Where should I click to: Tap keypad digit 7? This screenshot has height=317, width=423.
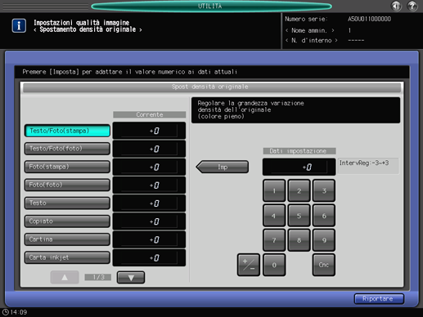tap(274, 240)
